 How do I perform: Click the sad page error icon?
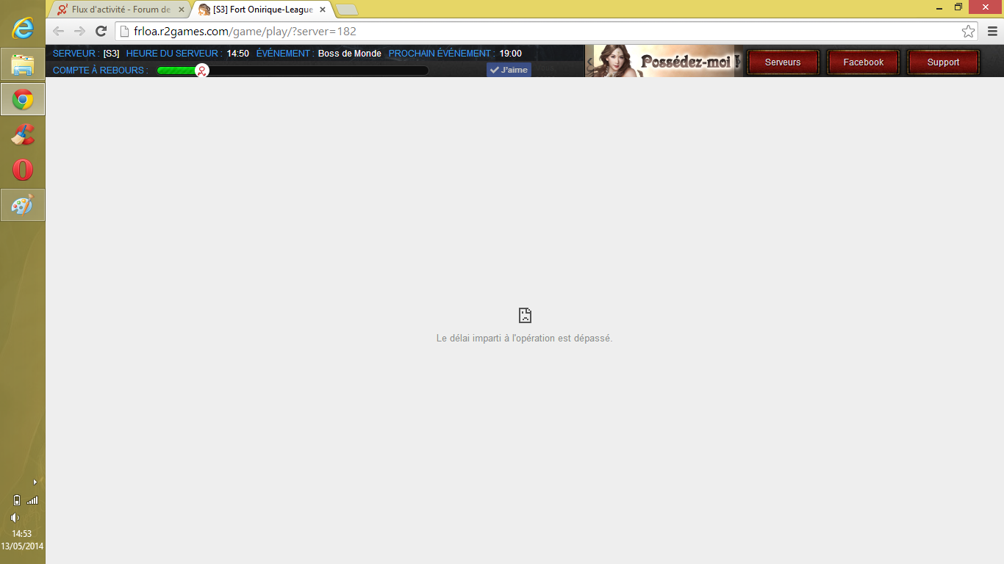click(524, 316)
